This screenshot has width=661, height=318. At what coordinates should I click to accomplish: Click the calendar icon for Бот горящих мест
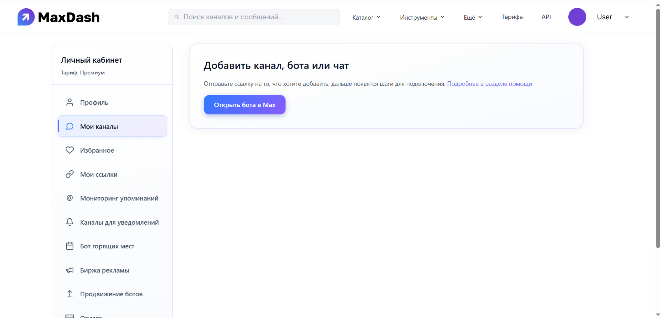tap(70, 246)
